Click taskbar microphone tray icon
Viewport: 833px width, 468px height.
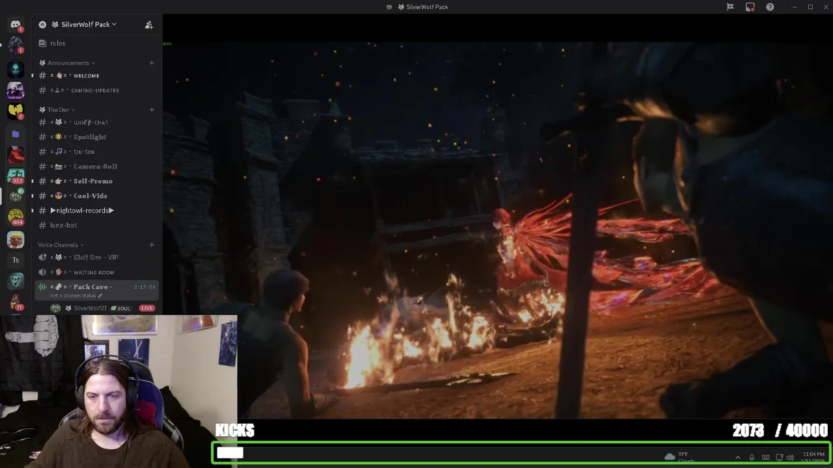(752, 458)
